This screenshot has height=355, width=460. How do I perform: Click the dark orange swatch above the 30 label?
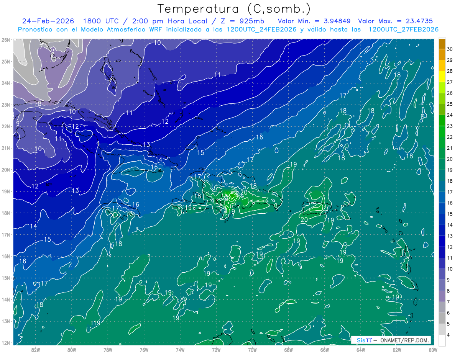point(442,44)
